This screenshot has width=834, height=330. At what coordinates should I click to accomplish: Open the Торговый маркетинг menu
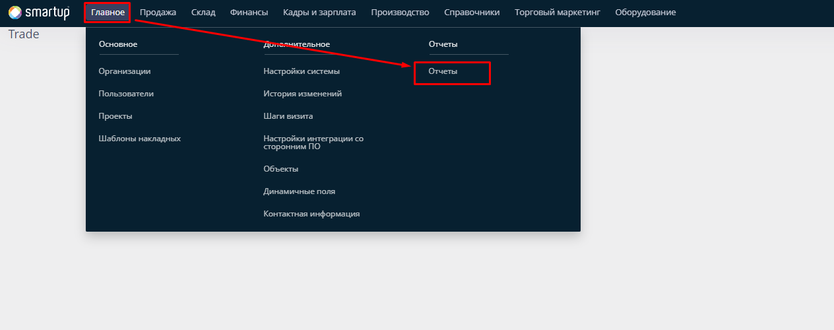pos(558,12)
